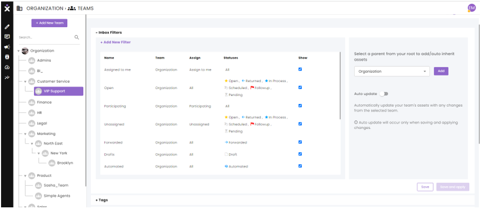Open the dashboard gauge icon in sidebar
The height and width of the screenshot is (210, 483).
pyautogui.click(x=7, y=67)
